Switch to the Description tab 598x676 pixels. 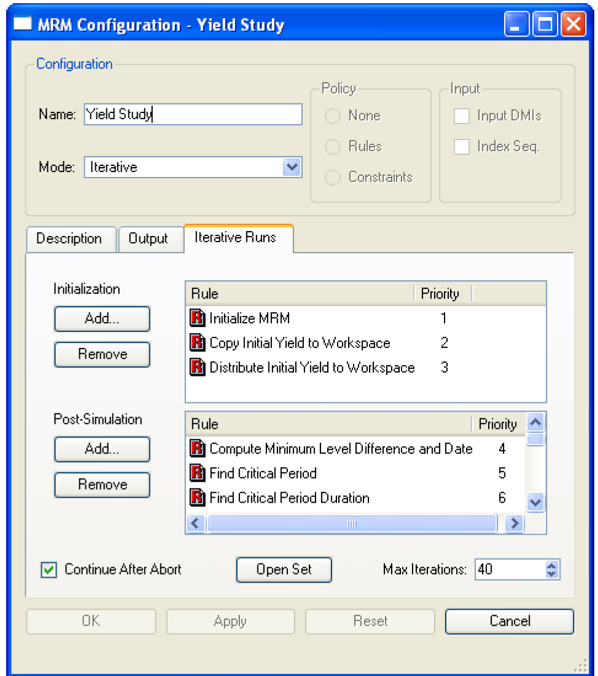click(69, 238)
